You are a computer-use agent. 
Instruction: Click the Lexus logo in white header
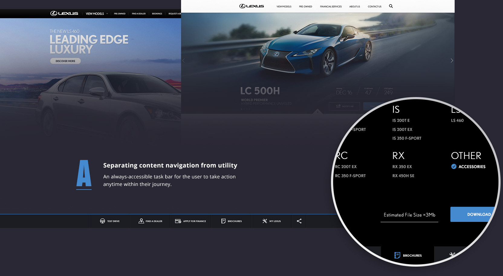(x=251, y=6)
